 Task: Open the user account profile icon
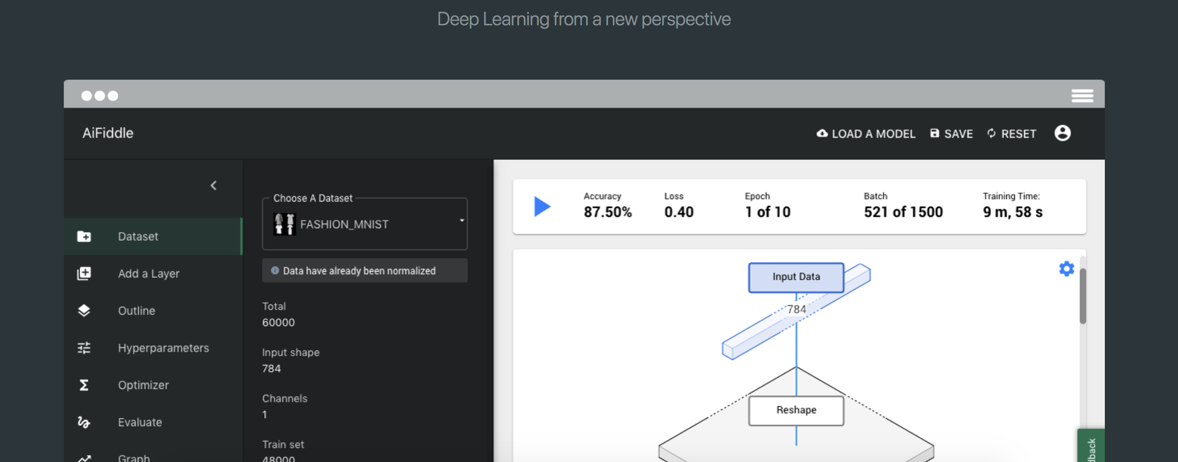1062,134
